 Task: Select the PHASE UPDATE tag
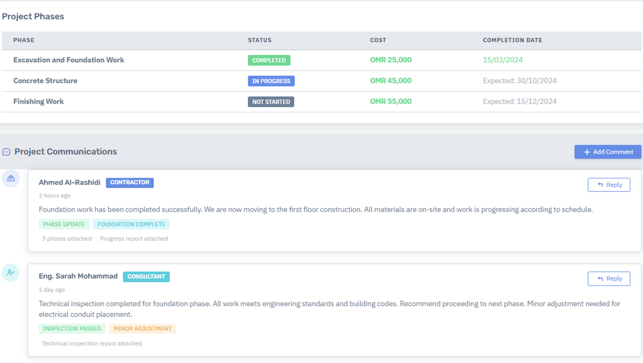[x=64, y=224]
